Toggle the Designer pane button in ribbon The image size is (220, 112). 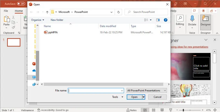(205, 22)
